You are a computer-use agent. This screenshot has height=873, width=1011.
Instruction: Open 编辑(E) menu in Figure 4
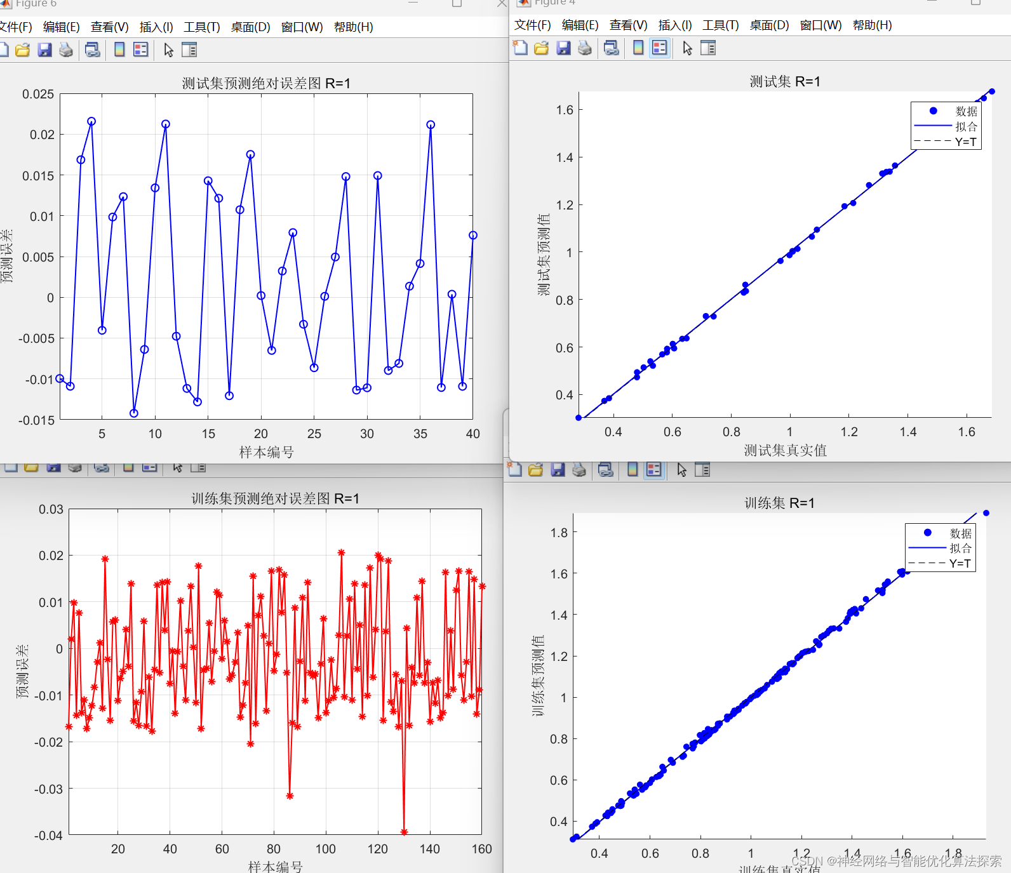pos(580,25)
